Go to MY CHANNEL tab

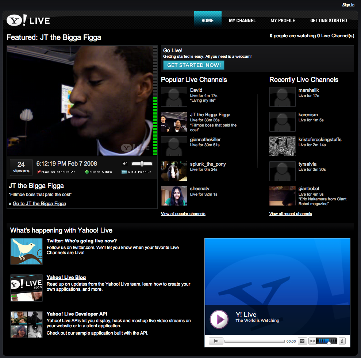pyautogui.click(x=242, y=20)
